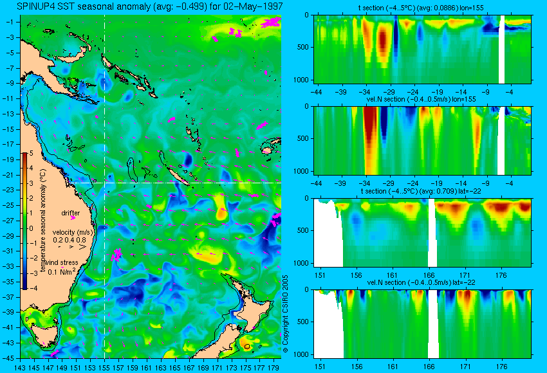Click the "-1" latitude tick on main map

(10, 22)
